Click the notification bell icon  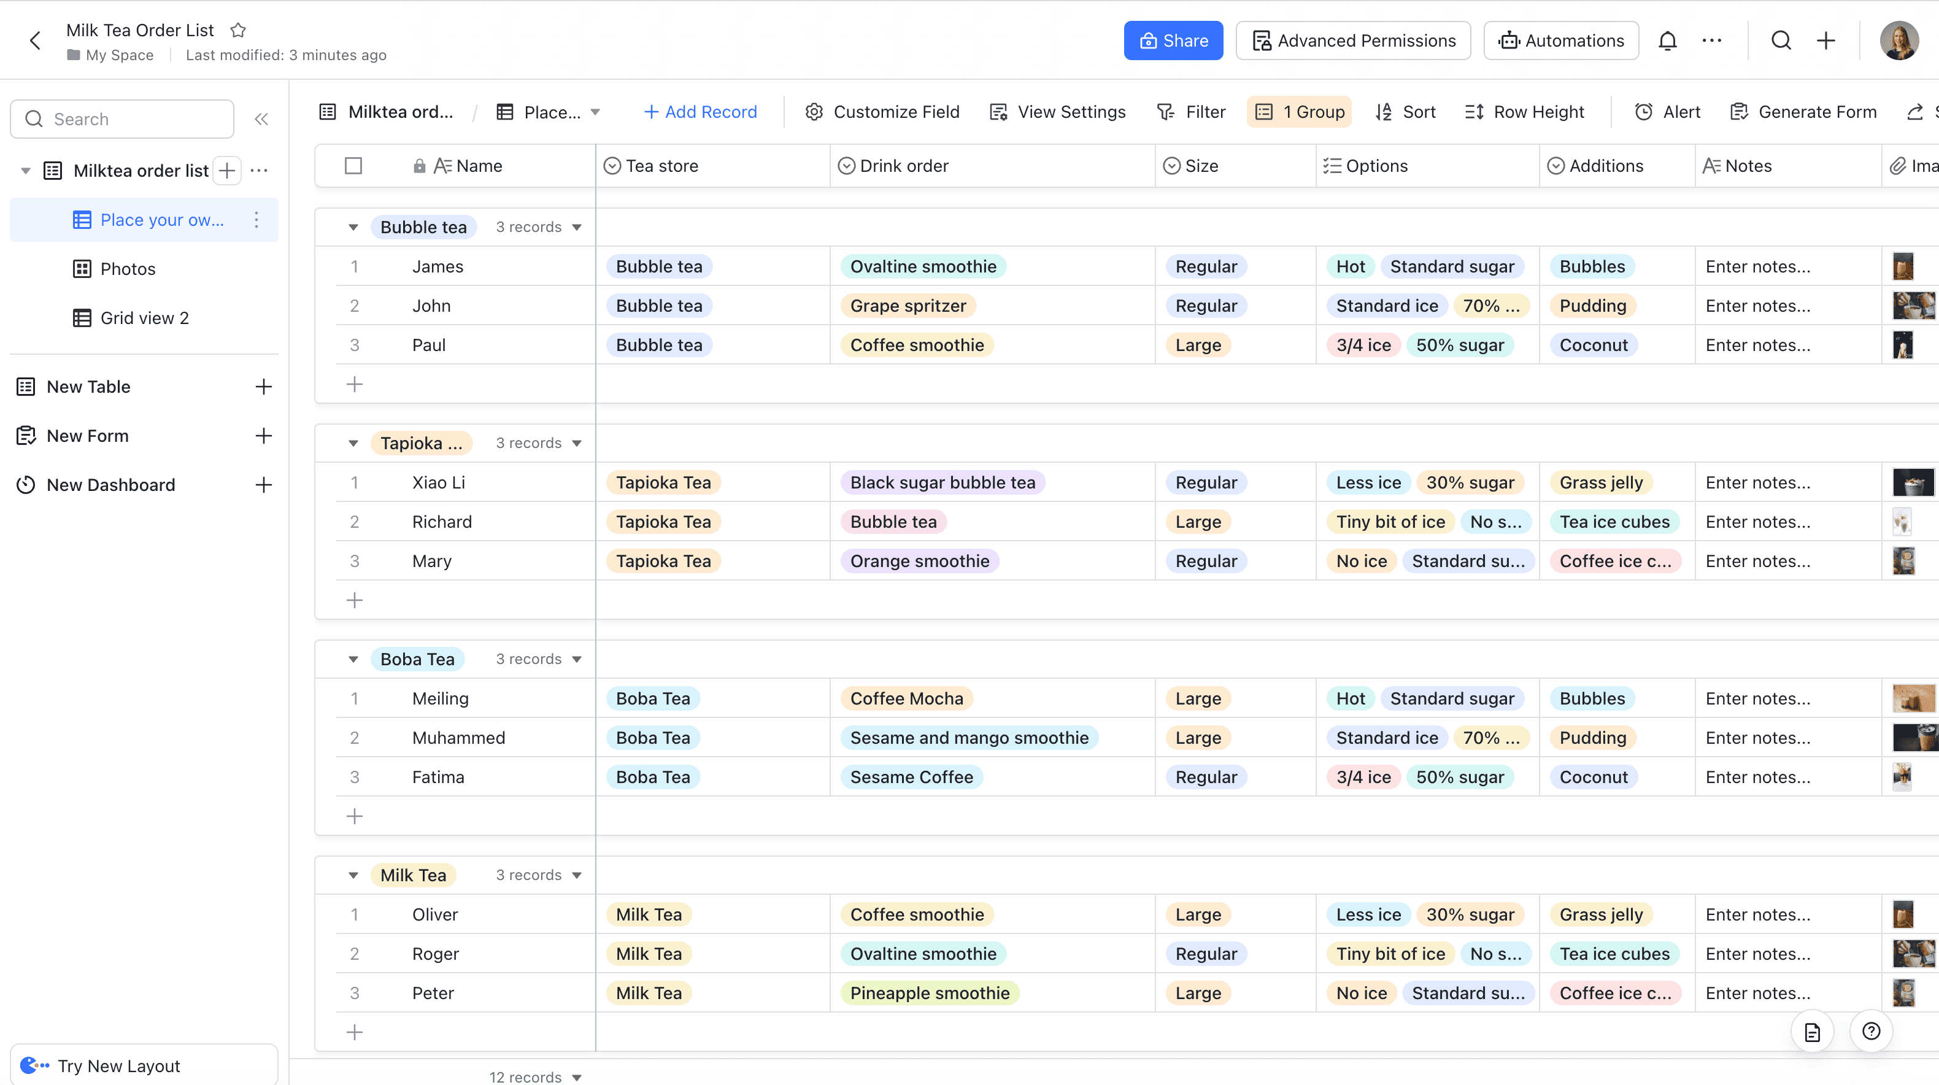point(1667,41)
